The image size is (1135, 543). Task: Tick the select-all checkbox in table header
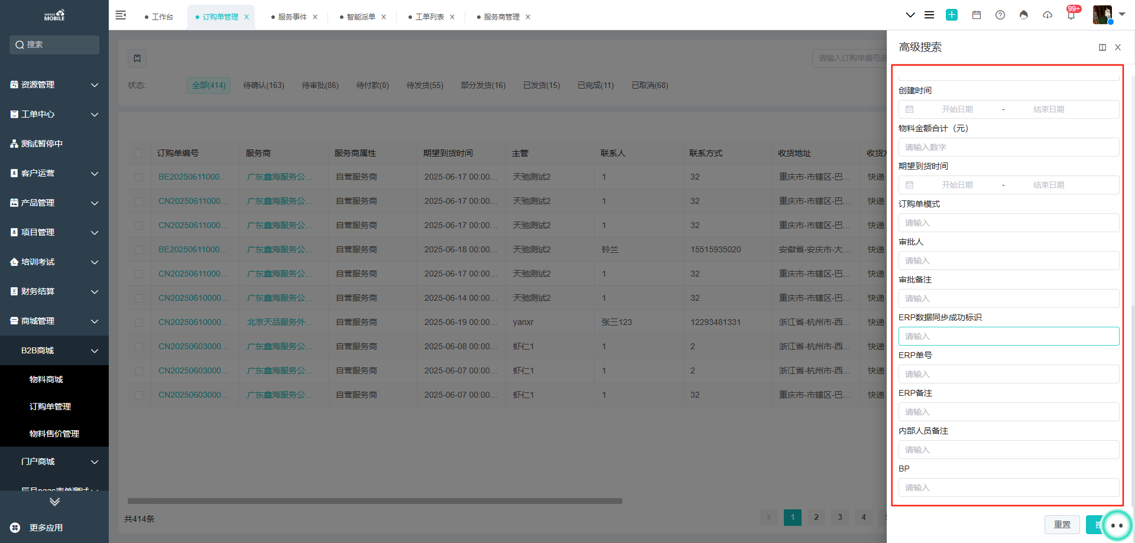pos(138,153)
